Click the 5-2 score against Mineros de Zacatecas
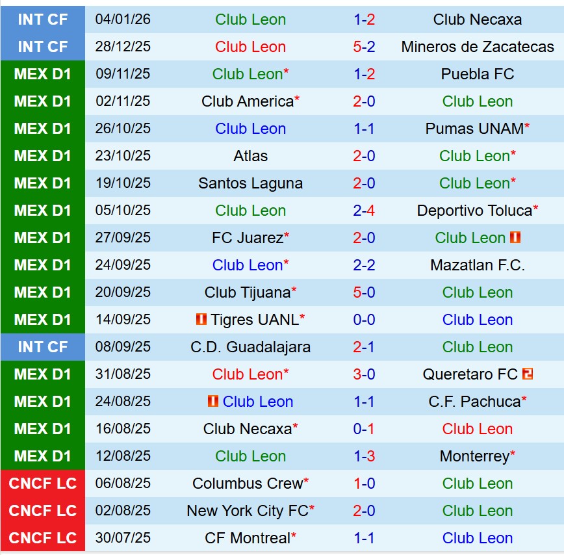Screen dimensions: 564x555 pos(364,47)
